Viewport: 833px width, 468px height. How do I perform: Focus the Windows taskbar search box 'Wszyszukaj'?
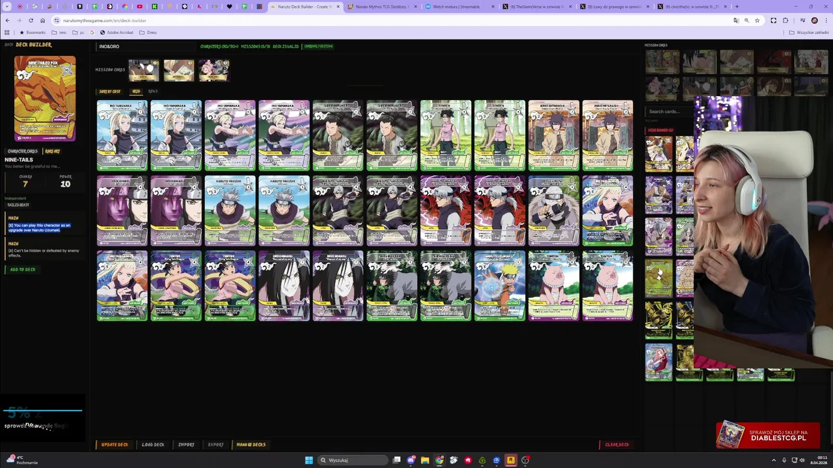pyautogui.click(x=351, y=460)
